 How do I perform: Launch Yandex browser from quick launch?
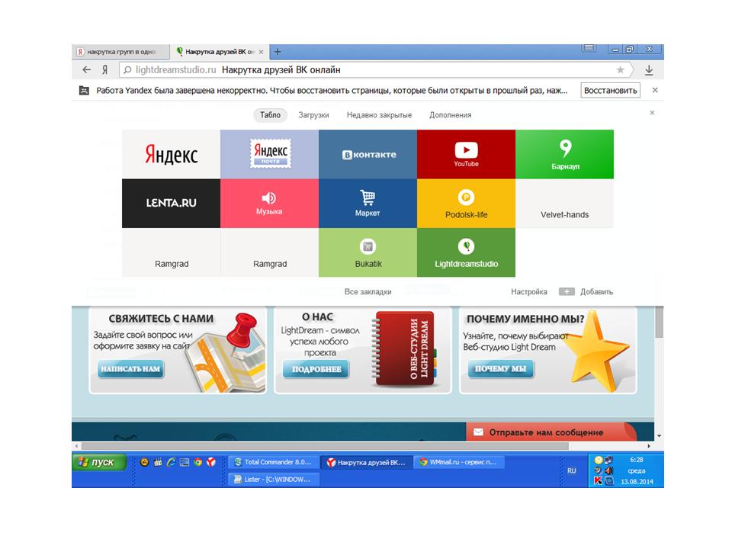tap(211, 462)
